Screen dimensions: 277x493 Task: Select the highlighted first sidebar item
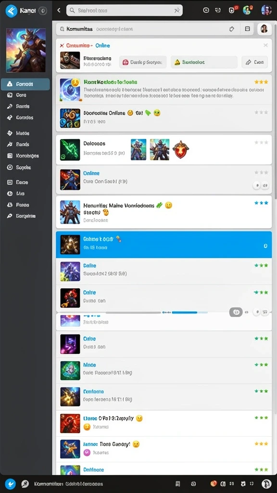25,84
